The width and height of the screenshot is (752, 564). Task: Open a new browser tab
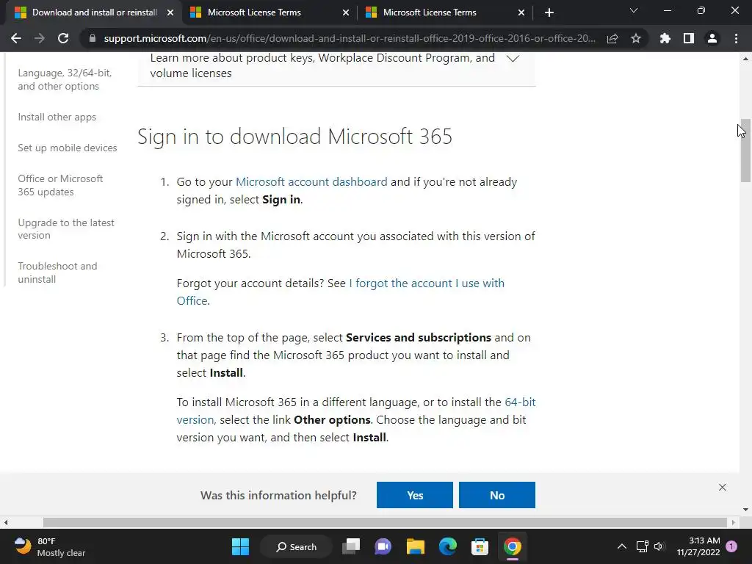point(549,13)
